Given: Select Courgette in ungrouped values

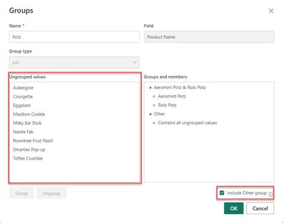Looking at the screenshot, I should 23,97.
